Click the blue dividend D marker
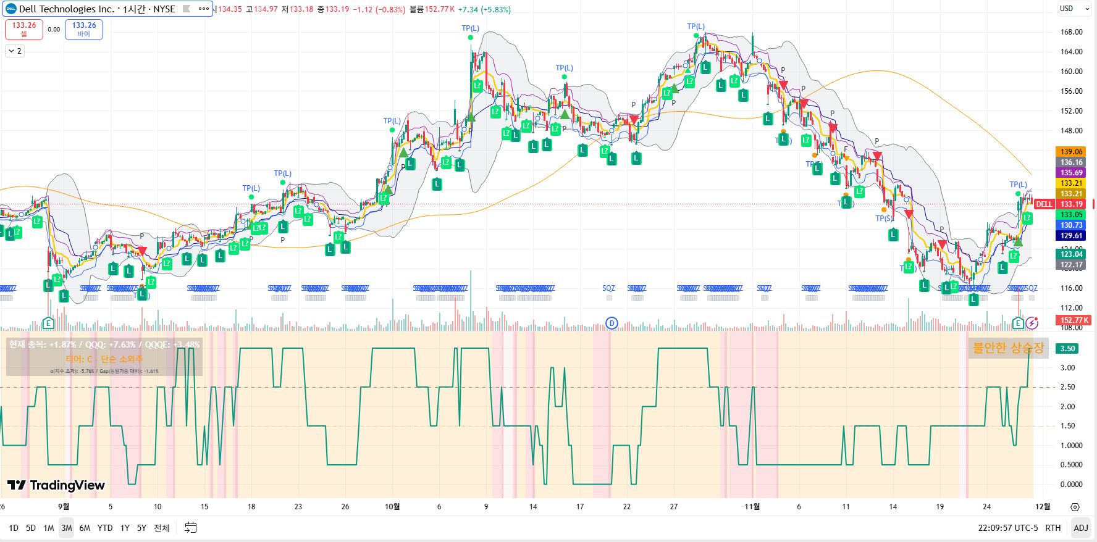 (x=612, y=323)
